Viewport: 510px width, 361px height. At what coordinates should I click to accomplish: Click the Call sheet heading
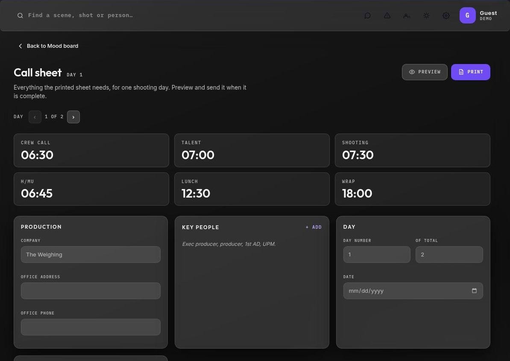pos(38,73)
